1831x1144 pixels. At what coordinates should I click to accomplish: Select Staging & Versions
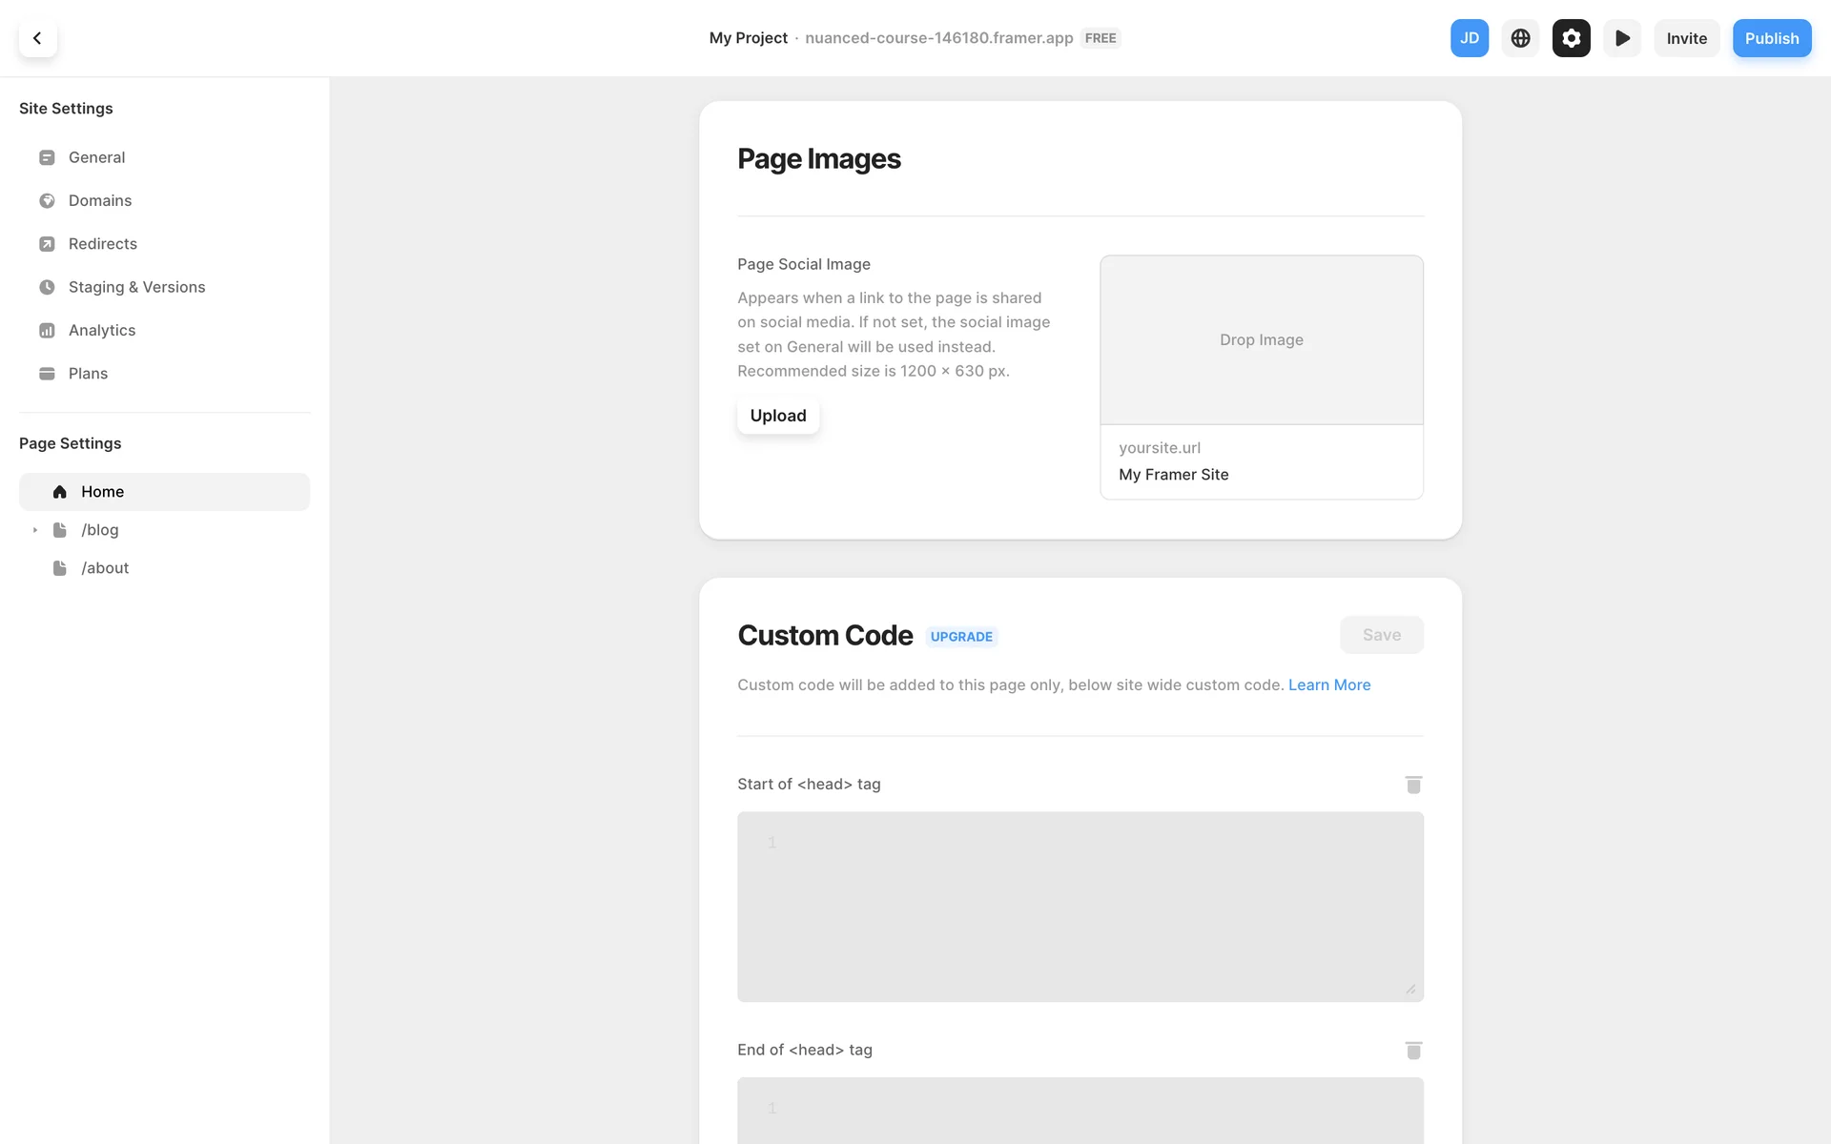pos(136,287)
